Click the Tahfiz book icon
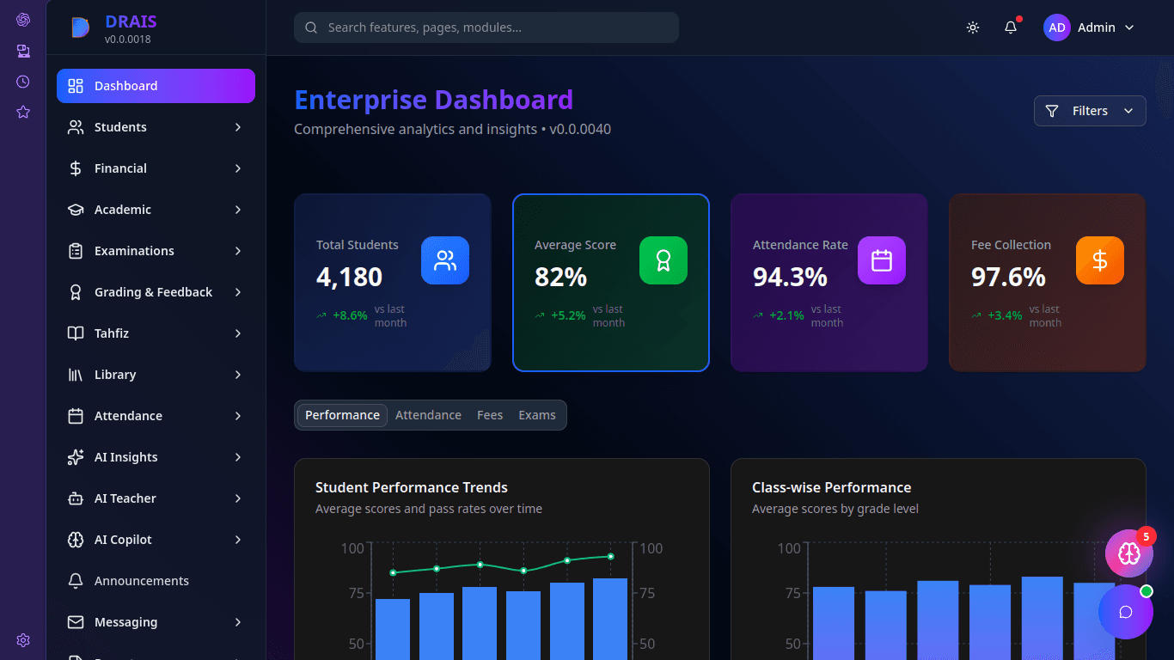The height and width of the screenshot is (660, 1174). tap(76, 333)
